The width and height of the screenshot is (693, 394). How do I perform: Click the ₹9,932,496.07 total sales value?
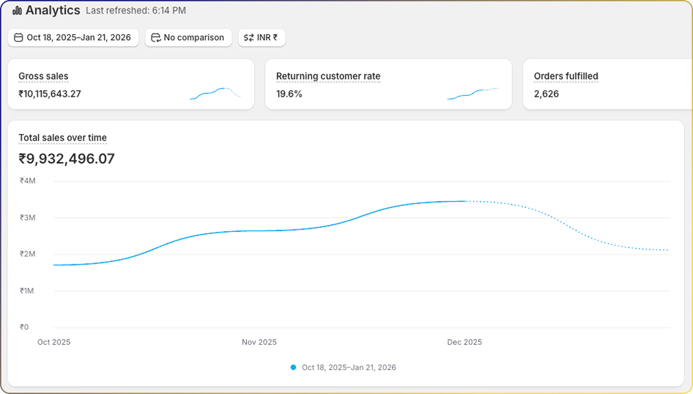tap(66, 159)
